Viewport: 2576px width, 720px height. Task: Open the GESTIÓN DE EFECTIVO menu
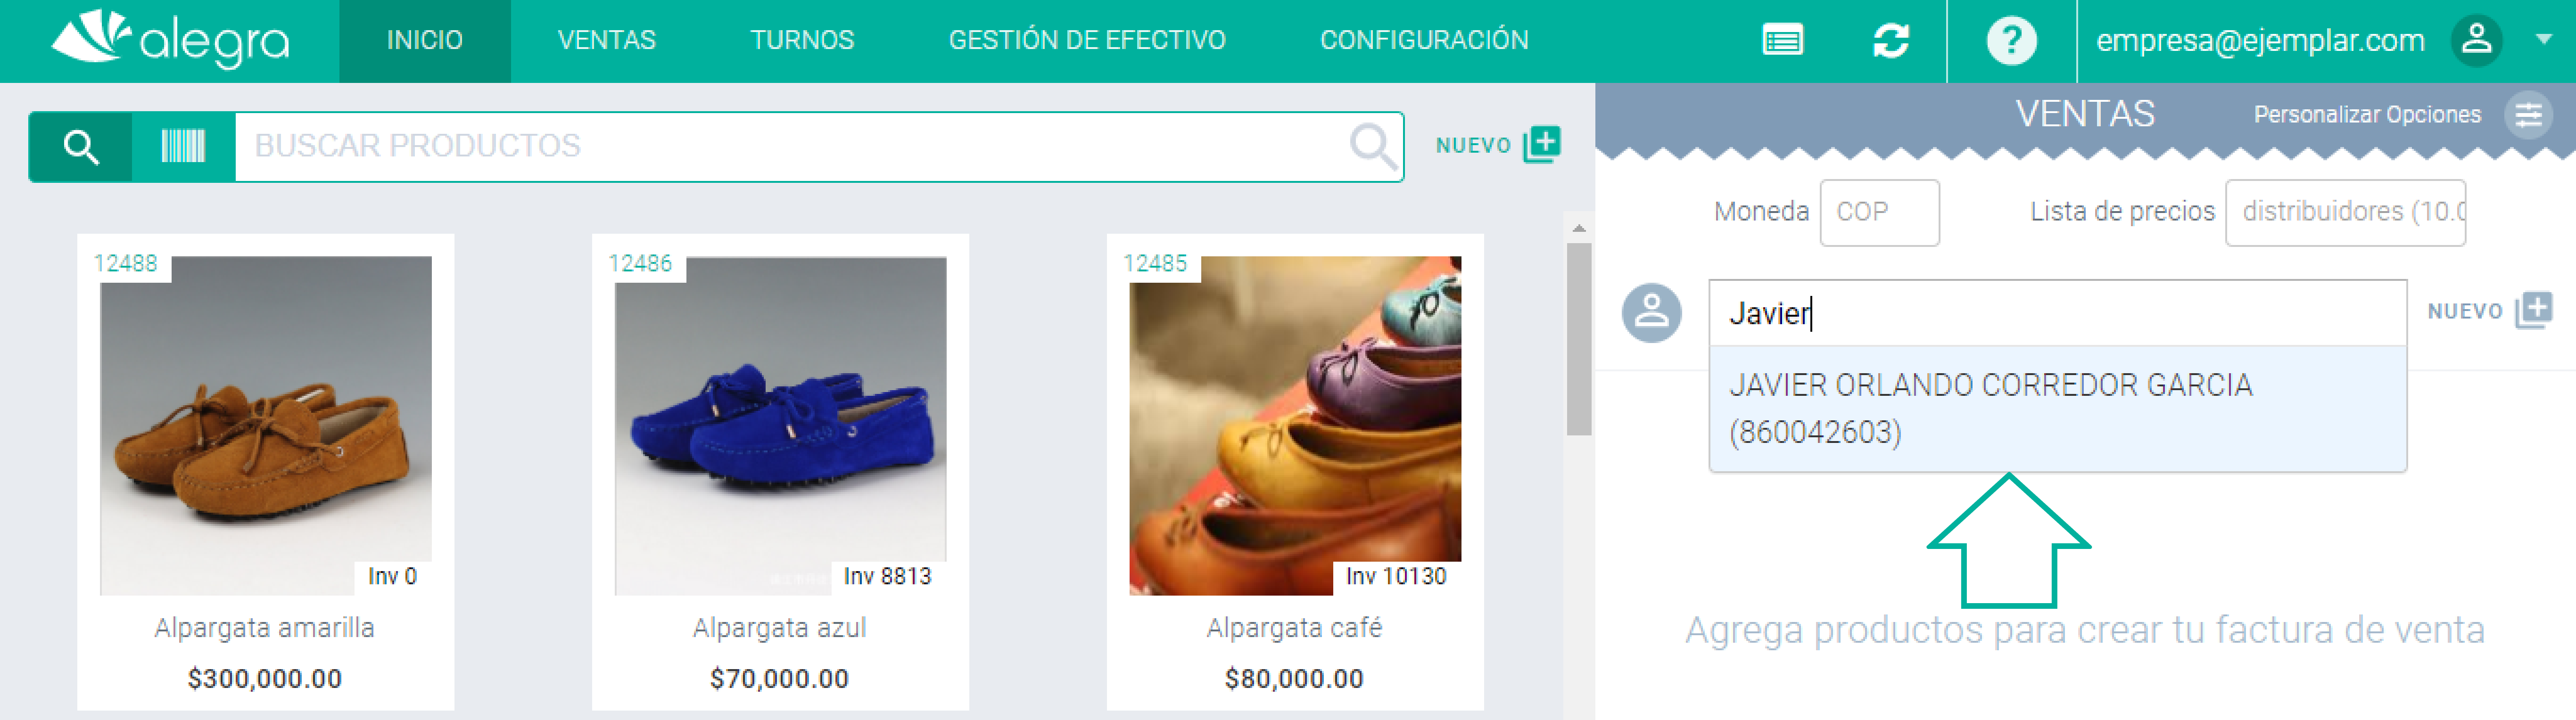point(1087,41)
